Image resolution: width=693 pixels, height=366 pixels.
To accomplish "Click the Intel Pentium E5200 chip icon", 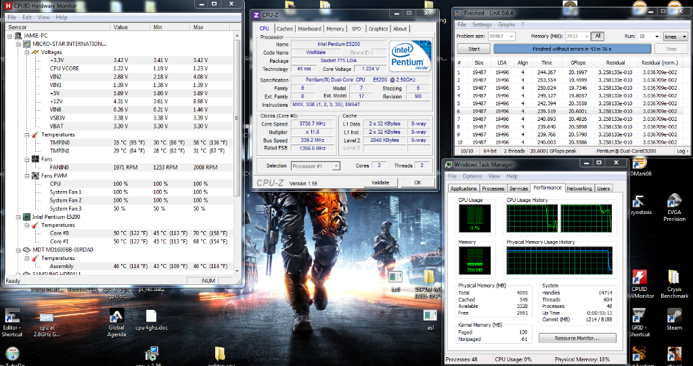I will pos(27,217).
